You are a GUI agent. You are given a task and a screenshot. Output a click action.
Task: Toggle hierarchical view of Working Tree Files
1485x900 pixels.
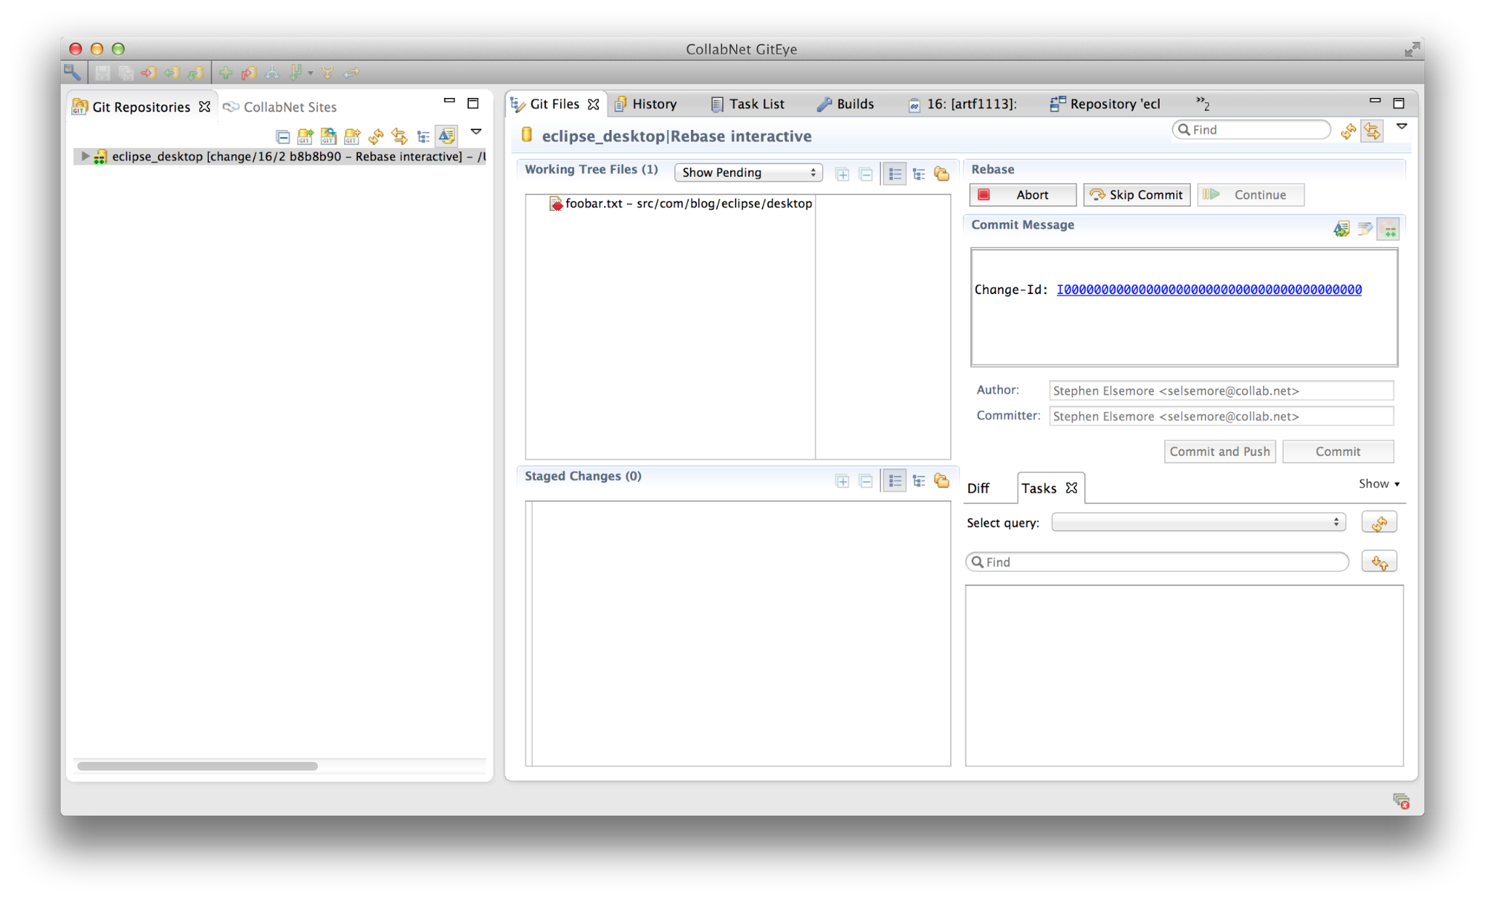[919, 172]
